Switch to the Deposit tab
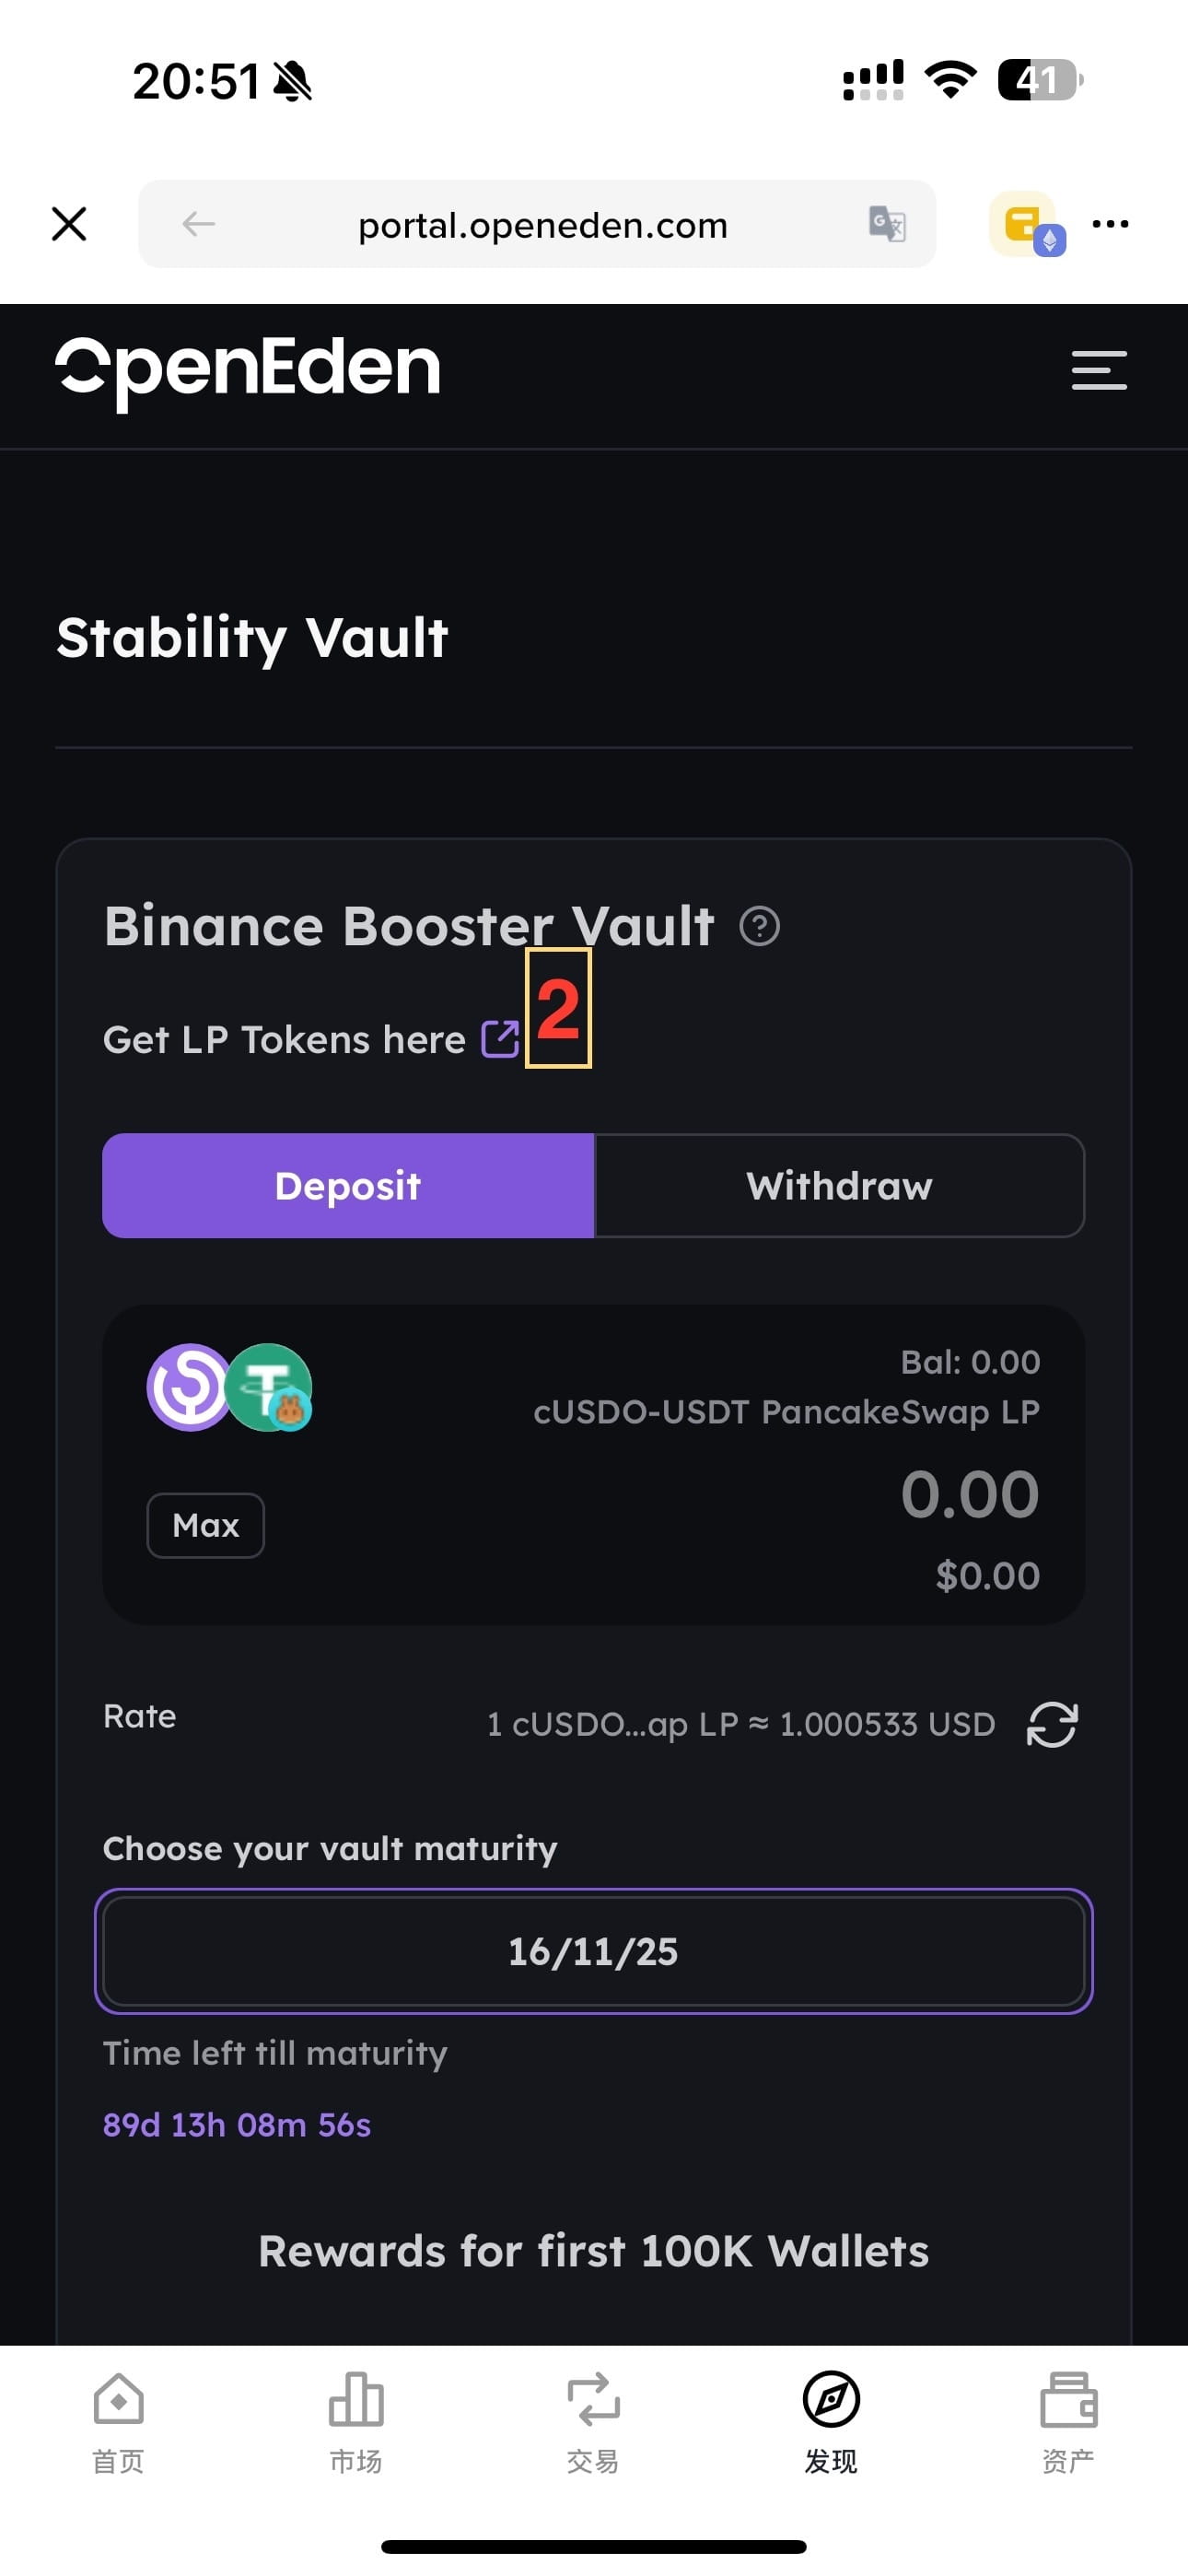 [x=348, y=1186]
